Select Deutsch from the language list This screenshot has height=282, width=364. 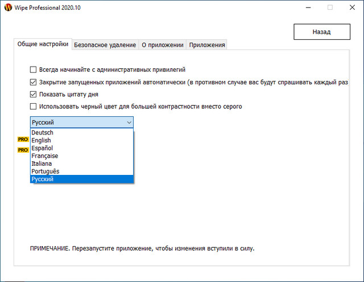click(43, 133)
